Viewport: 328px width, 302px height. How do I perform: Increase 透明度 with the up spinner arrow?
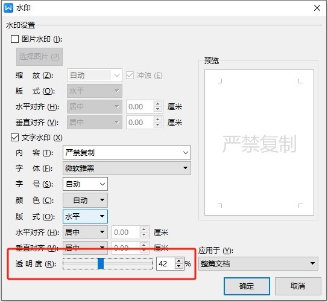[179, 261]
